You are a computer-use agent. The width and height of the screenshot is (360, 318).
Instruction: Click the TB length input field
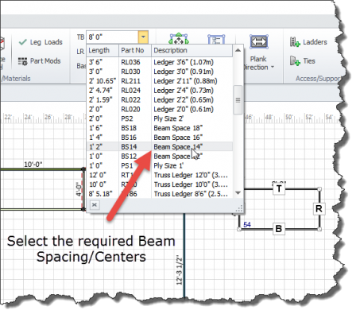click(112, 37)
